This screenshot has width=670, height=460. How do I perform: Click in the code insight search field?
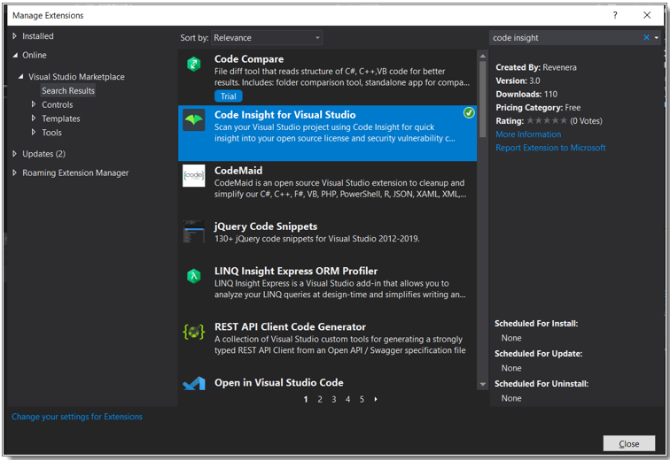pyautogui.click(x=563, y=38)
